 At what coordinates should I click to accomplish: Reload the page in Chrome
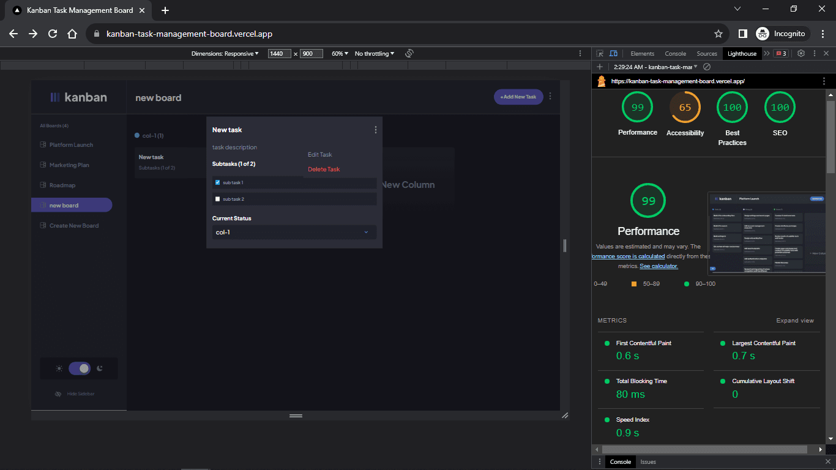click(53, 34)
